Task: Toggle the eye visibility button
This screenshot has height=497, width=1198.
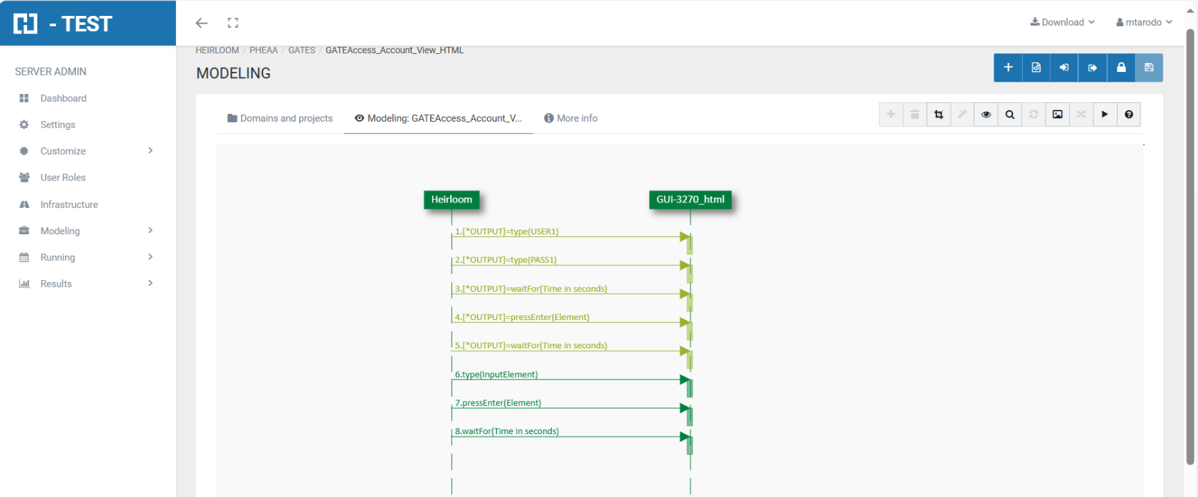Action: tap(986, 115)
